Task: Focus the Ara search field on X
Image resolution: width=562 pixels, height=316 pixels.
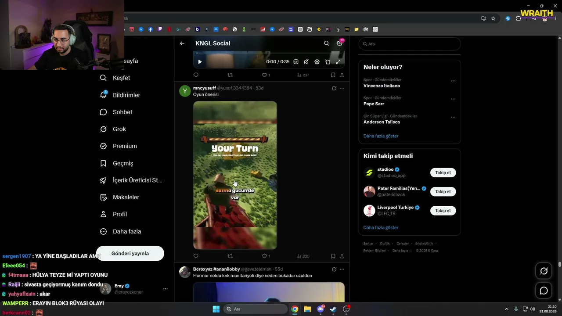Action: [410, 44]
